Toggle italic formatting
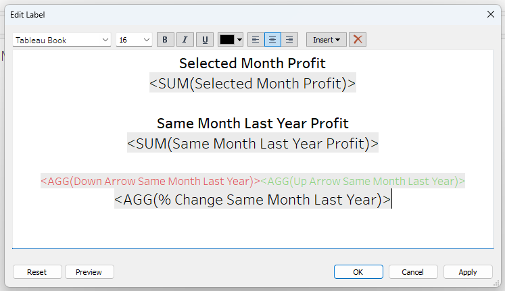505x291 pixels. click(185, 40)
